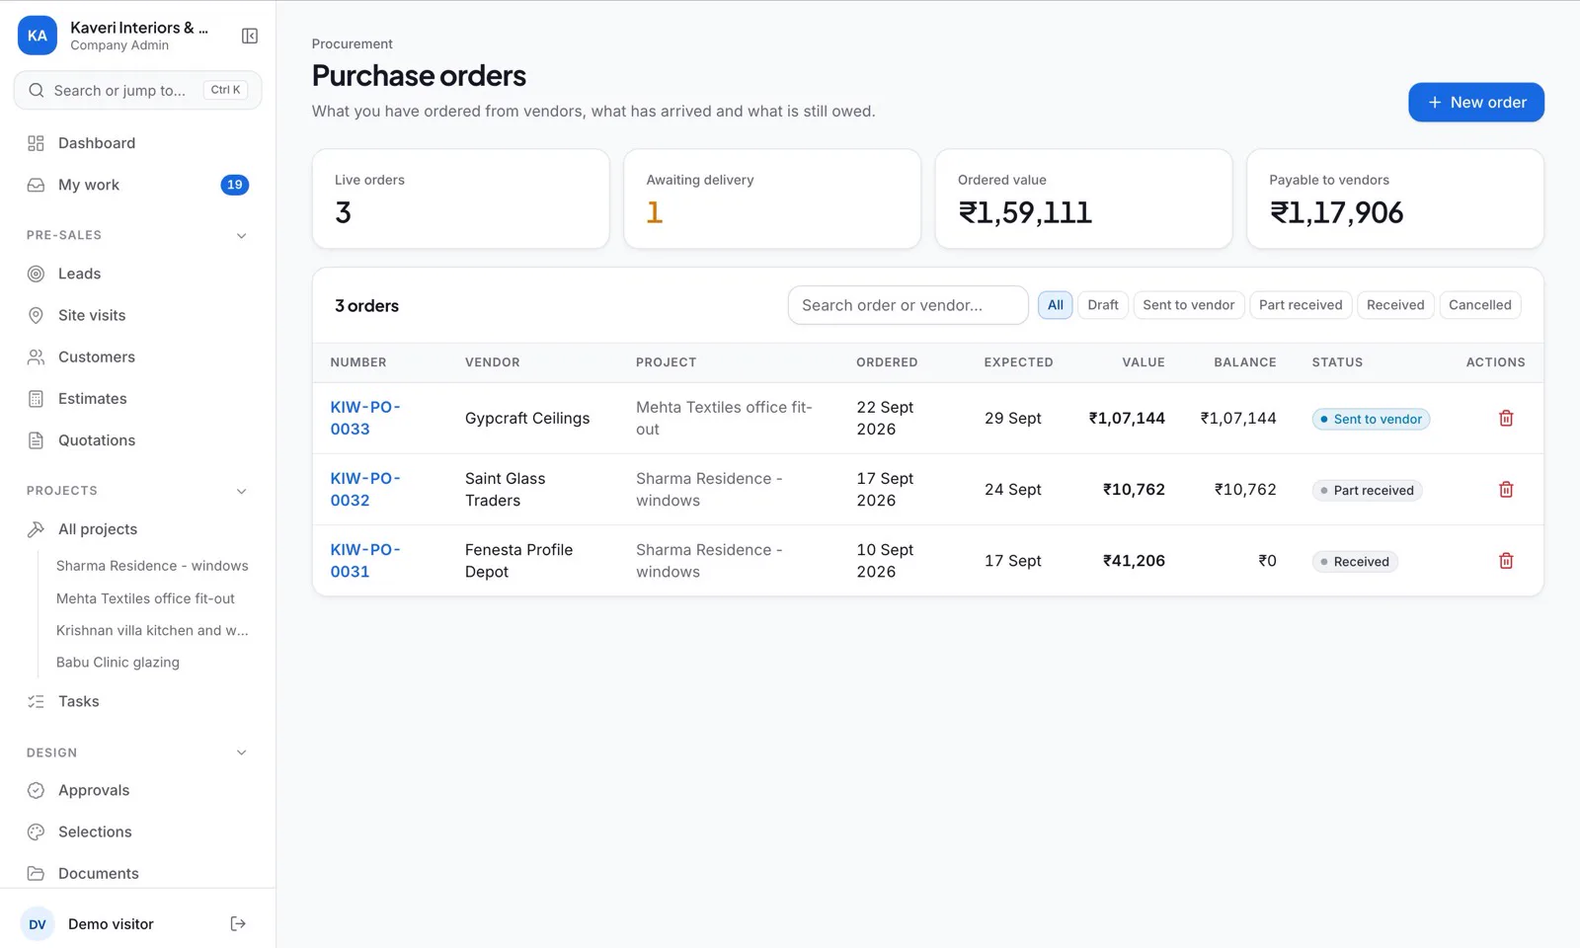Open the Search or jump to box
1580x948 pixels.
pos(137,90)
